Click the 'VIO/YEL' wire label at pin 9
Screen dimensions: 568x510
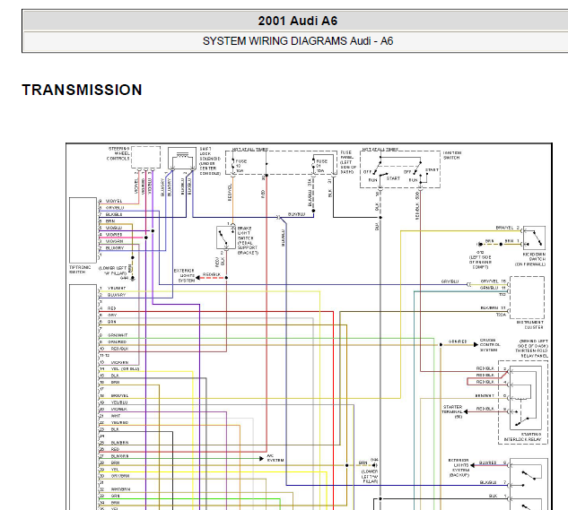[x=114, y=201]
